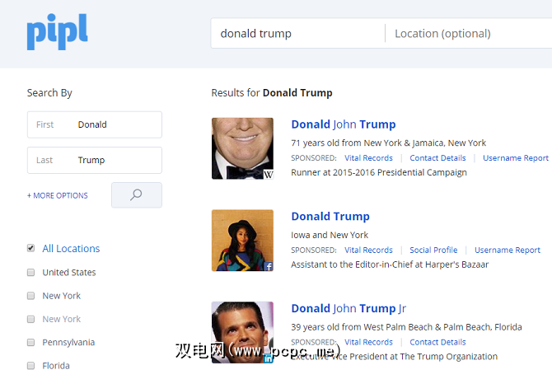Open the Donald John Trump result
552x370 pixels.
(344, 124)
